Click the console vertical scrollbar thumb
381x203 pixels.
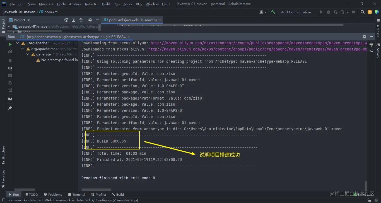[366, 185]
